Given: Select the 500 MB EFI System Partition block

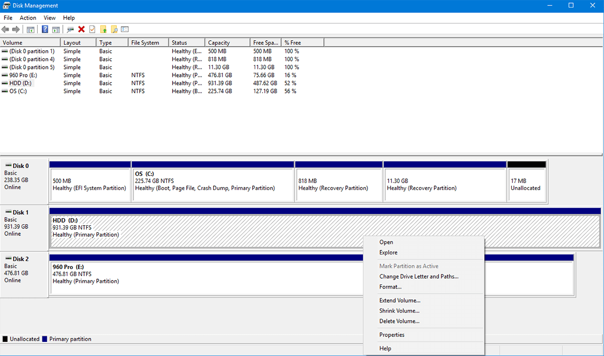Looking at the screenshot, I should (90, 182).
